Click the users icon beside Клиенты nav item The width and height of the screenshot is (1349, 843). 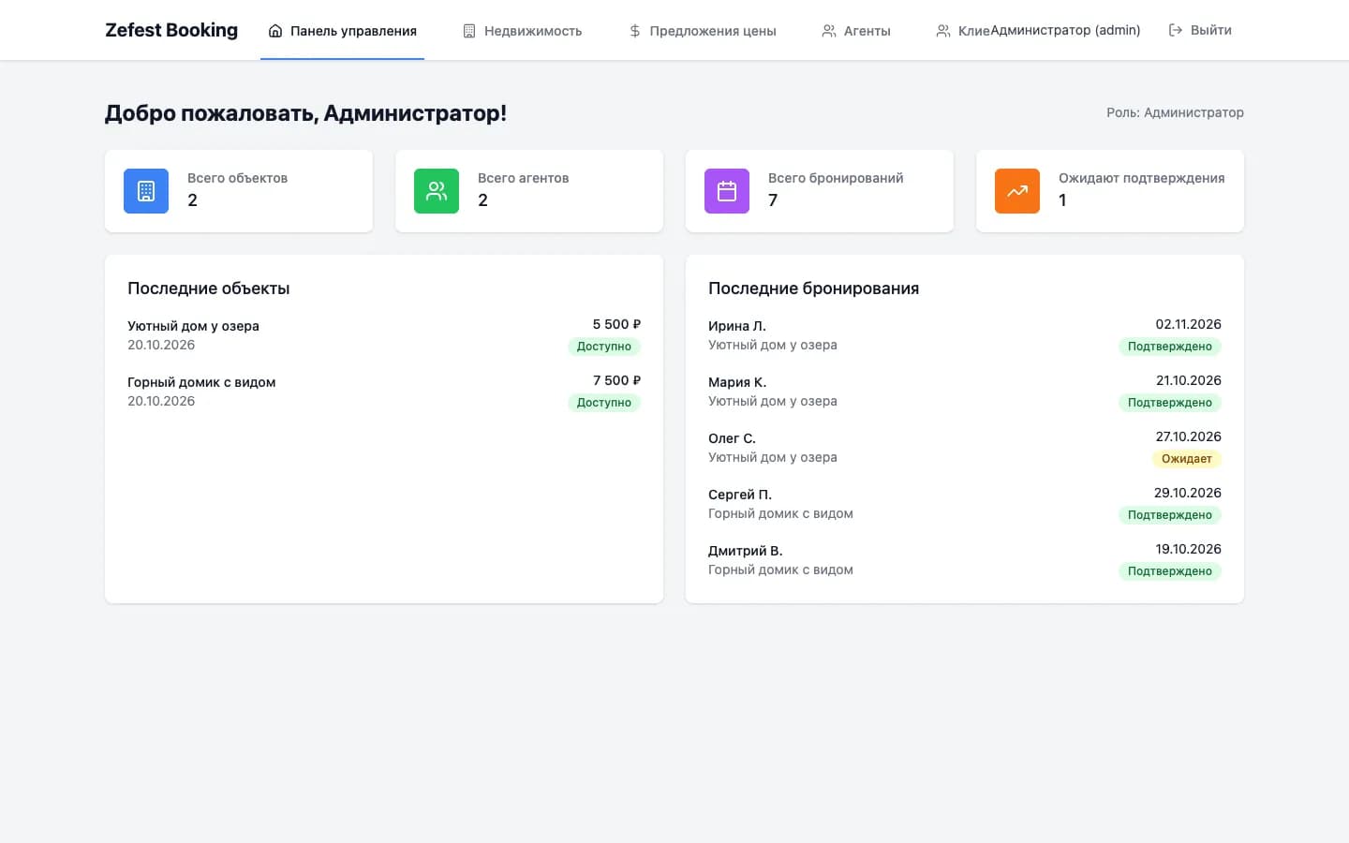pos(943,31)
